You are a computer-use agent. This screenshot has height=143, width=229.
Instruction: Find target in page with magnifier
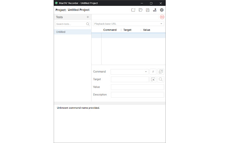point(161,79)
